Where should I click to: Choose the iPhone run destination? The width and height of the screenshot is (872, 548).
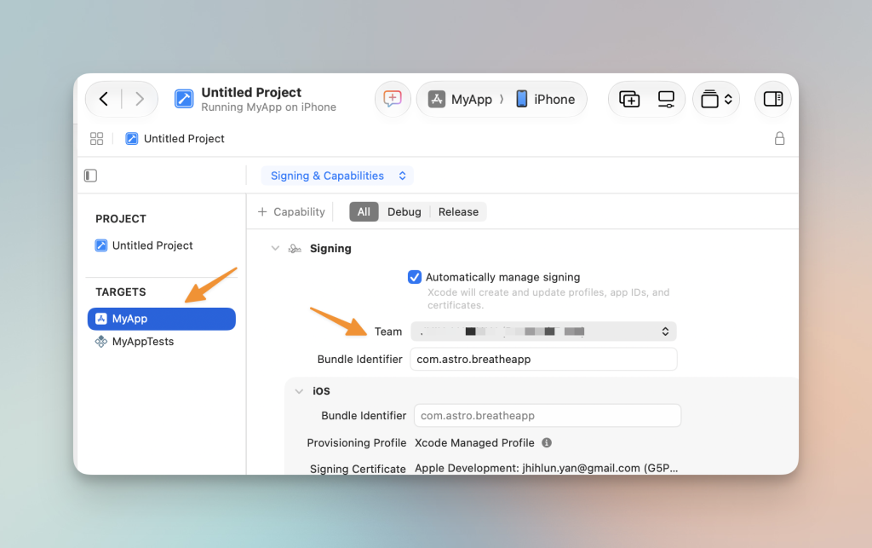click(x=546, y=99)
